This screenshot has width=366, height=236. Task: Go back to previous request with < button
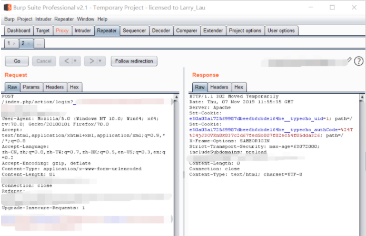[66, 61]
